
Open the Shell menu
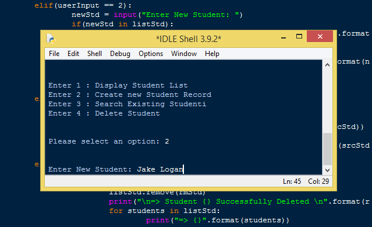tap(94, 54)
